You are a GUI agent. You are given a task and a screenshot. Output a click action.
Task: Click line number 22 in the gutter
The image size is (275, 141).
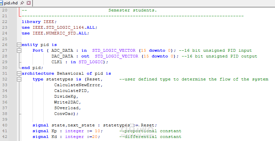5,22
